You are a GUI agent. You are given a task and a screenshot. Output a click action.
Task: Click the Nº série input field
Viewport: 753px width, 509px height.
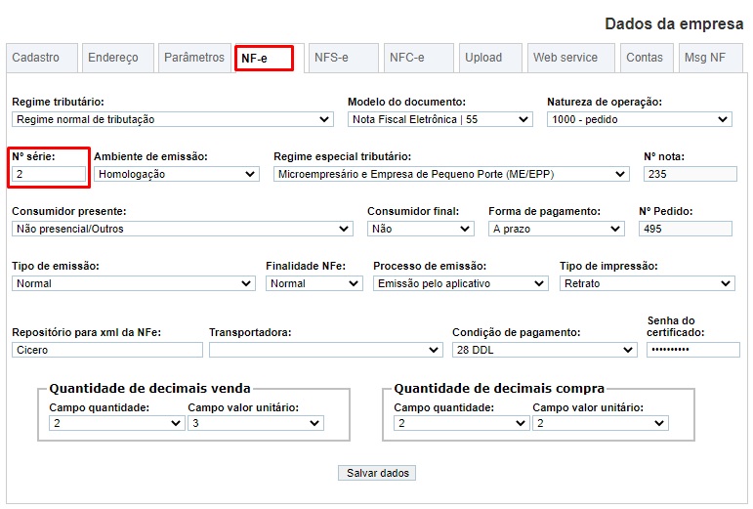coord(49,174)
